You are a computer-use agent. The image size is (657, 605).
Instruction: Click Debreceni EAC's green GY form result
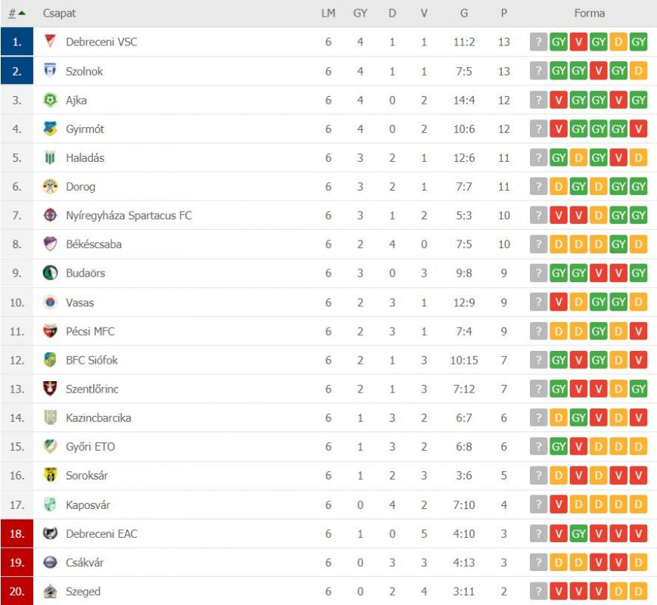pyautogui.click(x=579, y=534)
